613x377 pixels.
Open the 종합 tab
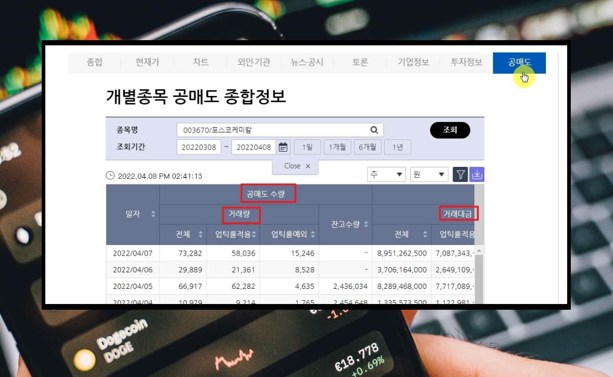[x=94, y=62]
